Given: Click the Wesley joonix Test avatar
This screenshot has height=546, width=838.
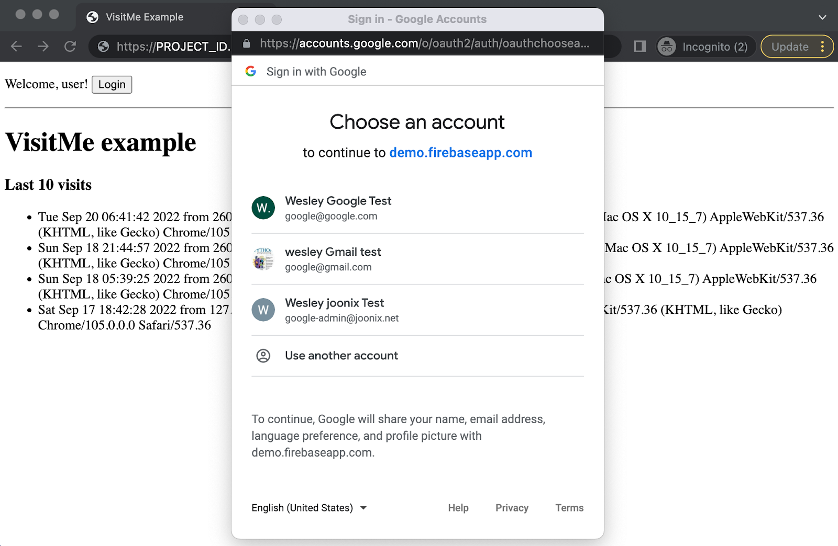Looking at the screenshot, I should pyautogui.click(x=263, y=310).
